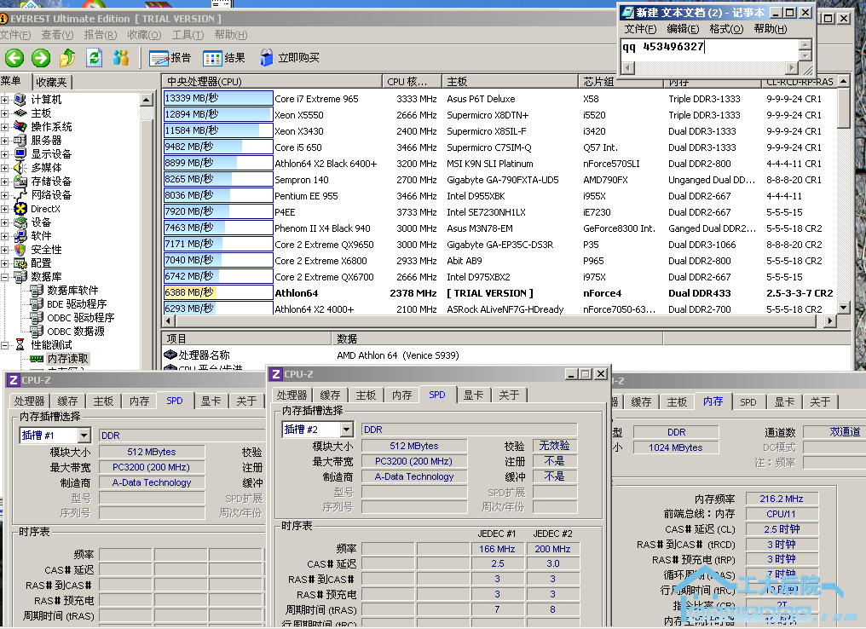This screenshot has height=629, width=866.
Task: Click 9482 MB/秒 result bar
Action: [x=218, y=147]
